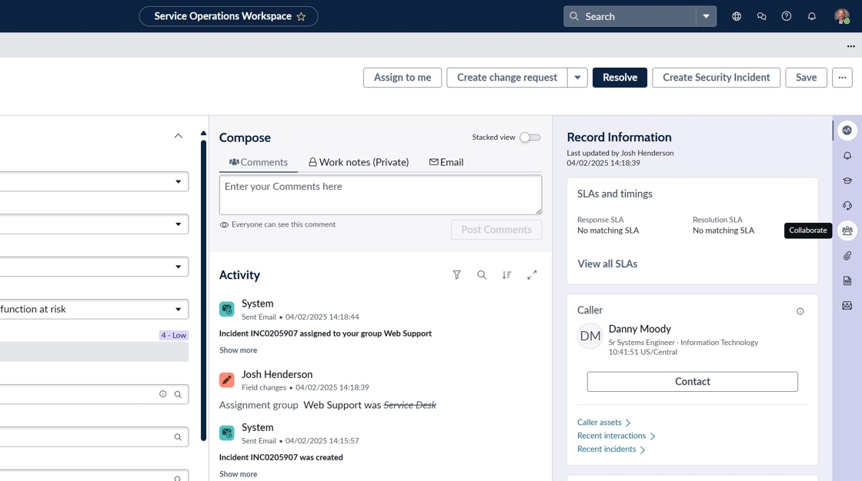Click Assign to me button
Viewport: 862px width, 481px height.
[403, 78]
